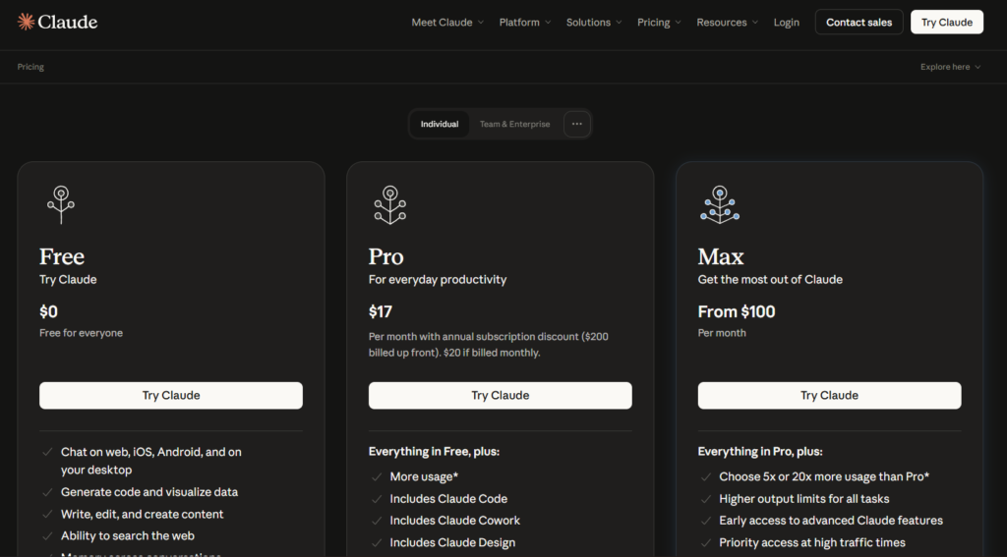
Task: Click the From $100 price text
Action: click(x=737, y=311)
